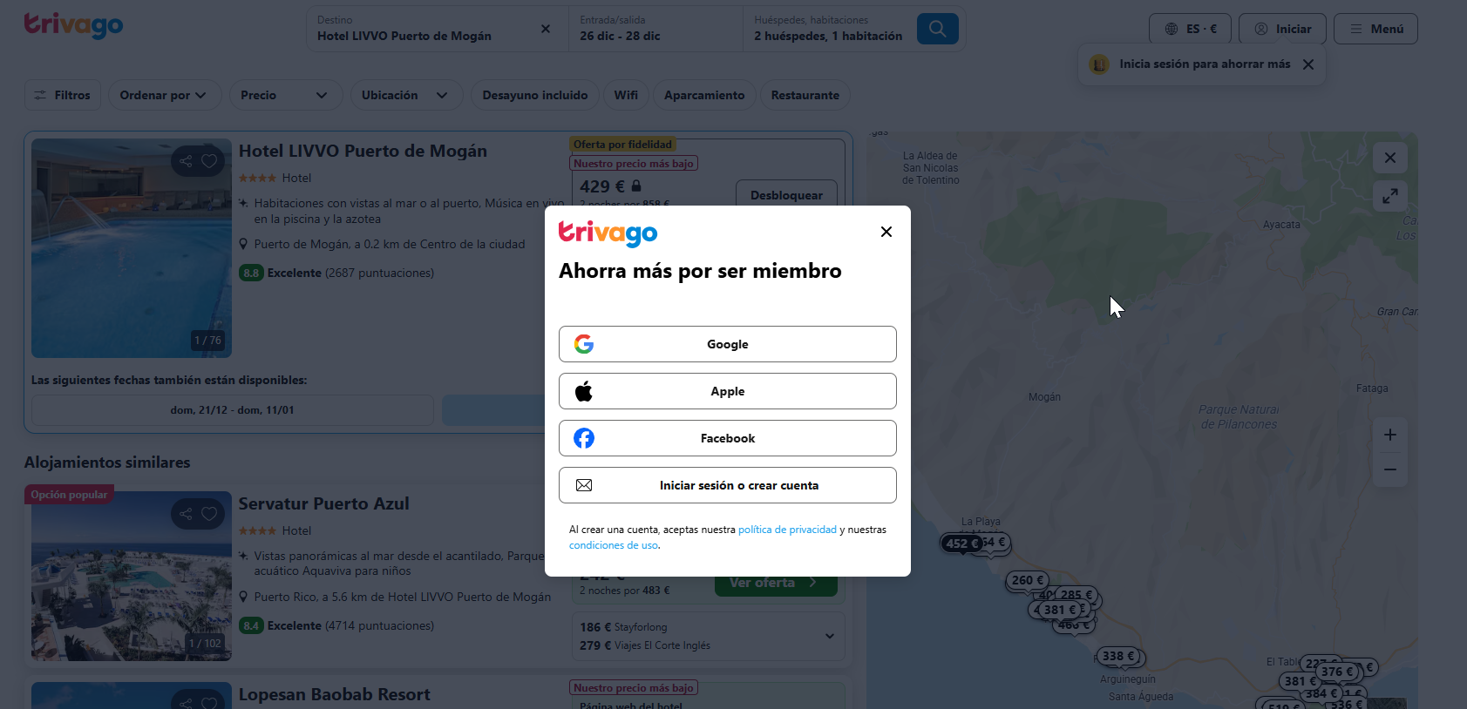This screenshot has width=1467, height=709.
Task: Toggle the Aparcamiento filter chip
Action: [704, 95]
